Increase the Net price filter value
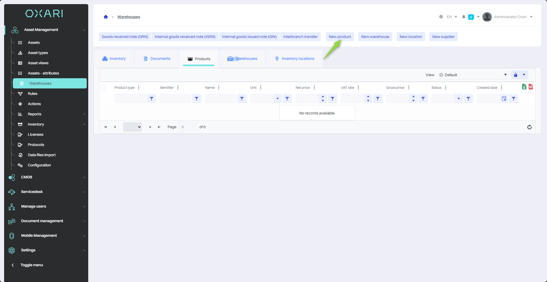Image resolution: width=547 pixels, height=282 pixels. (323, 97)
